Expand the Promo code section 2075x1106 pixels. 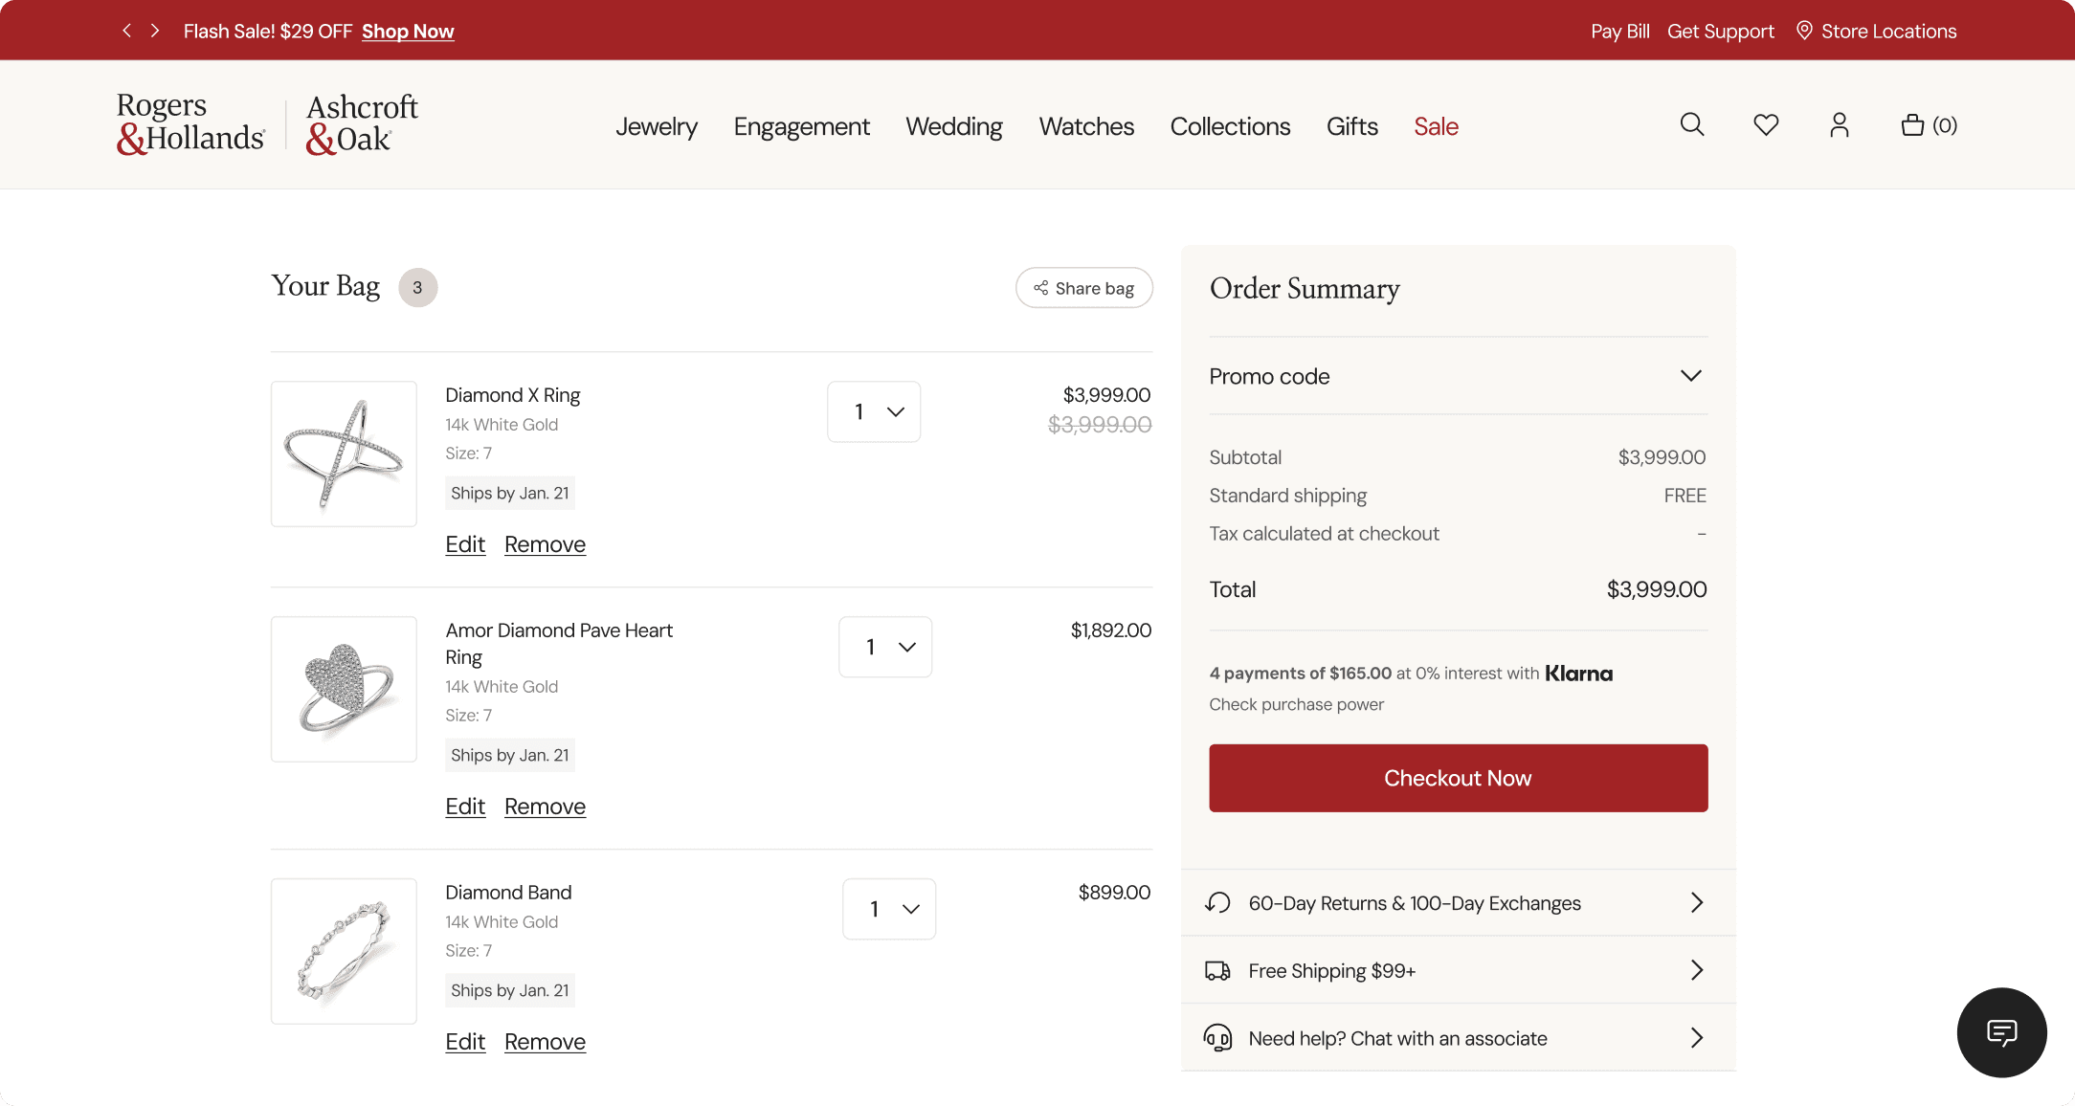pos(1458,376)
